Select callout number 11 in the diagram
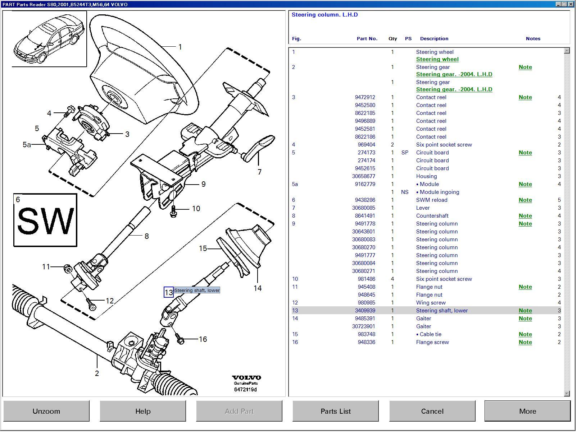This screenshot has height=432, width=577. click(46, 267)
